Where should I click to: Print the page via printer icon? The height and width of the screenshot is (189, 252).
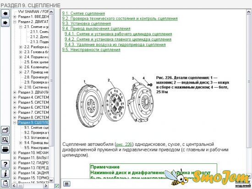[5, 149]
